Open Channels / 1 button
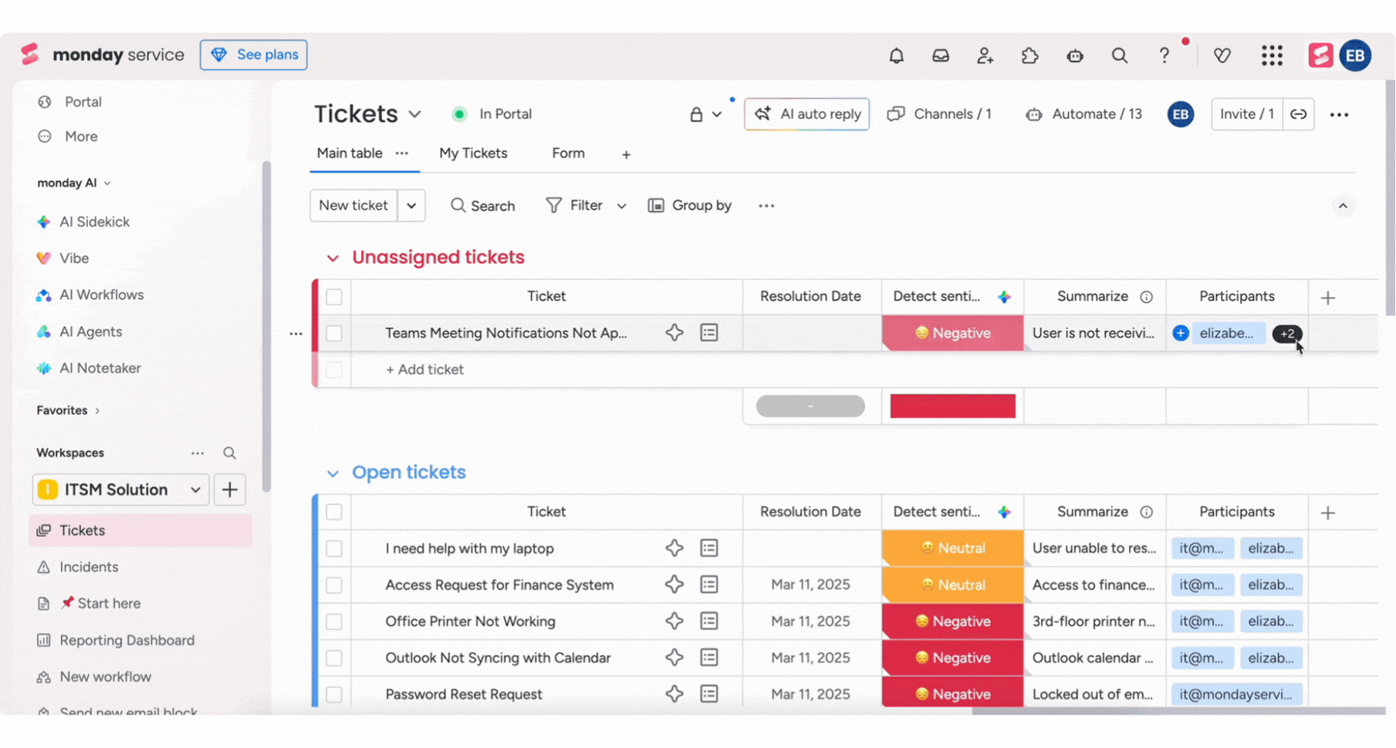 (x=939, y=114)
